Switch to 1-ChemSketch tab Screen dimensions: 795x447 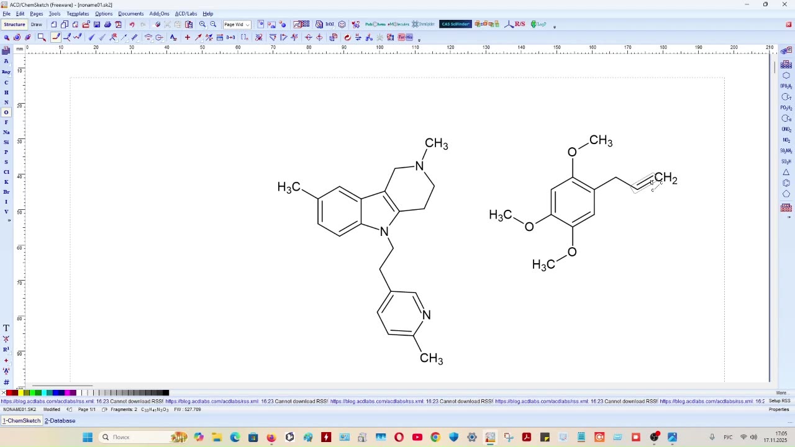(x=22, y=421)
